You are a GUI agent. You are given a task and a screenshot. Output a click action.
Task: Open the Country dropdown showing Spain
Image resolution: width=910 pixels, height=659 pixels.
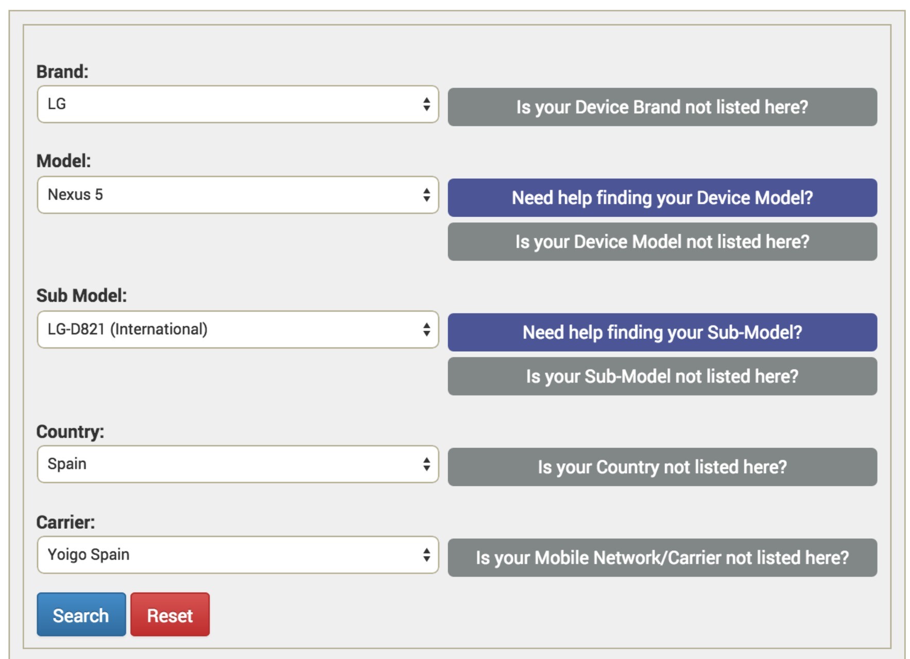click(x=237, y=464)
